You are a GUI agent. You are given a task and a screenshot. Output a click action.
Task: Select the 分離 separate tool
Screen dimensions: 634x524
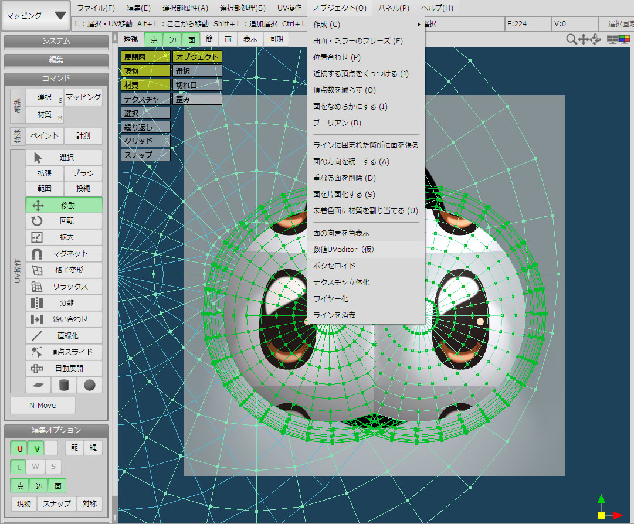point(64,302)
